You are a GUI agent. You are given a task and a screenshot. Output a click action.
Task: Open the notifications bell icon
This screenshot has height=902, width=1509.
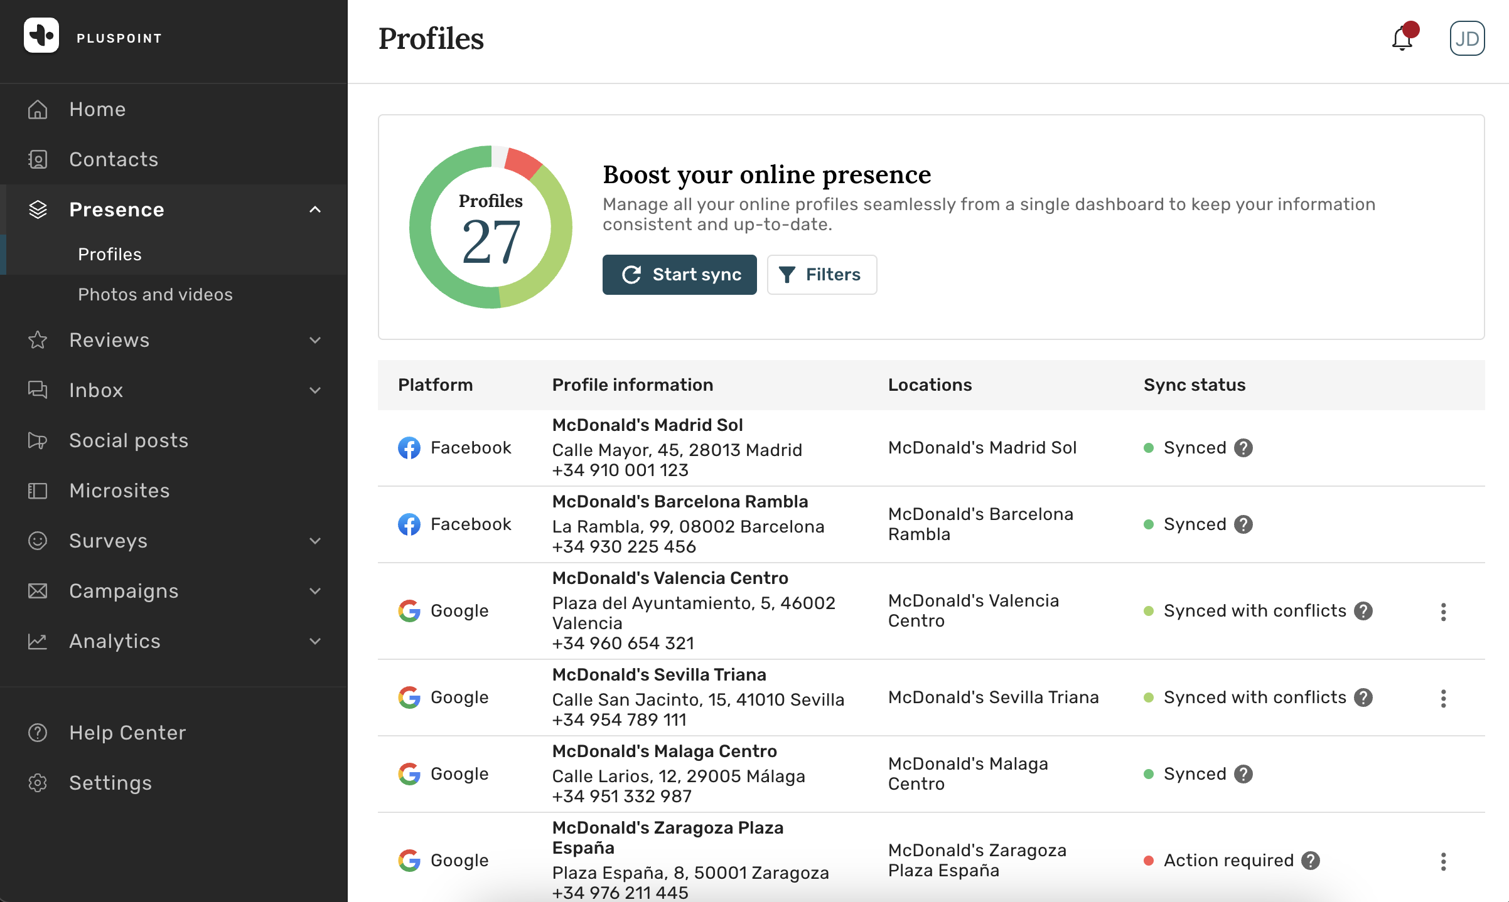click(x=1402, y=39)
